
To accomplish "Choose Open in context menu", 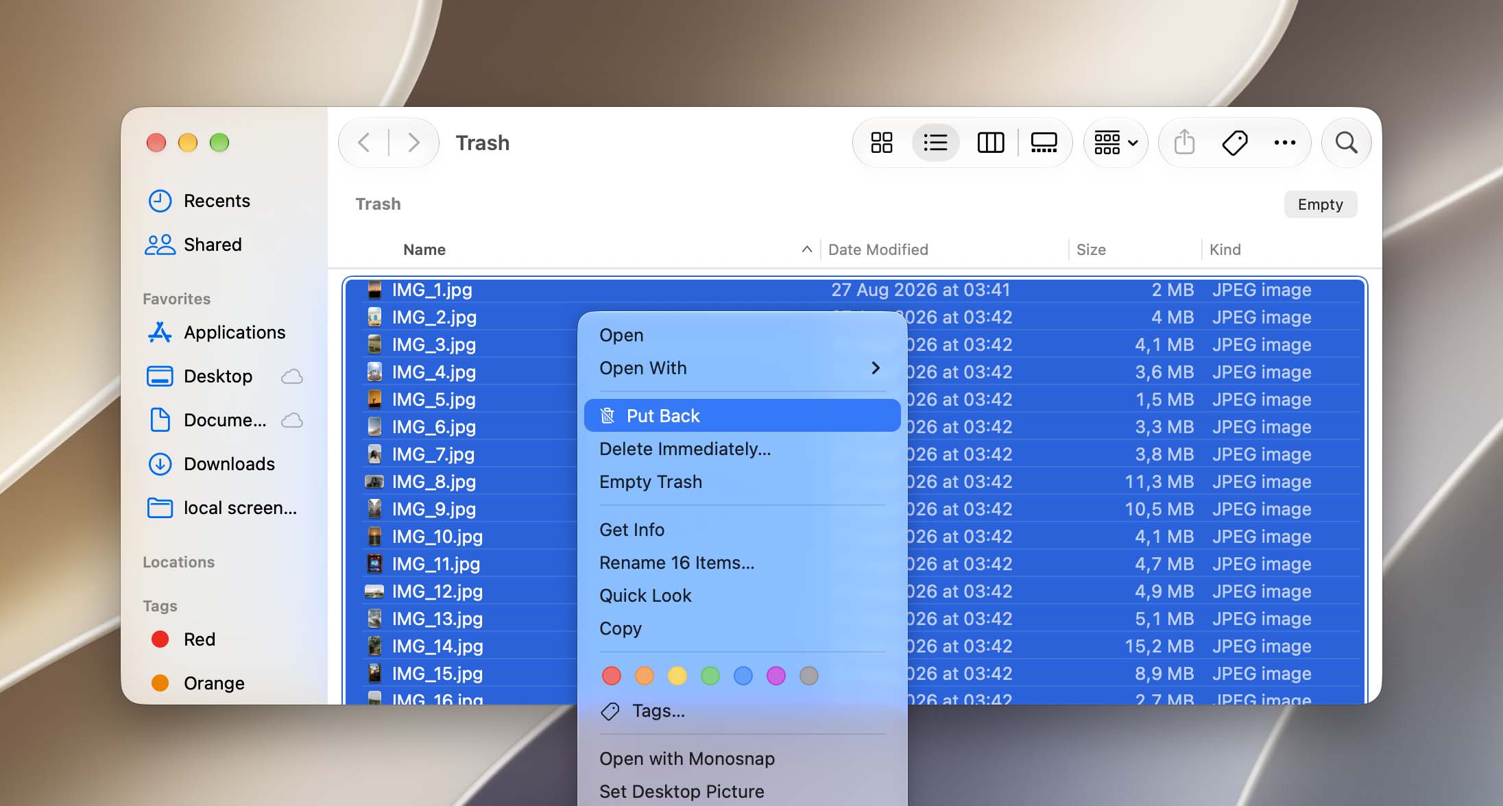I will coord(742,335).
